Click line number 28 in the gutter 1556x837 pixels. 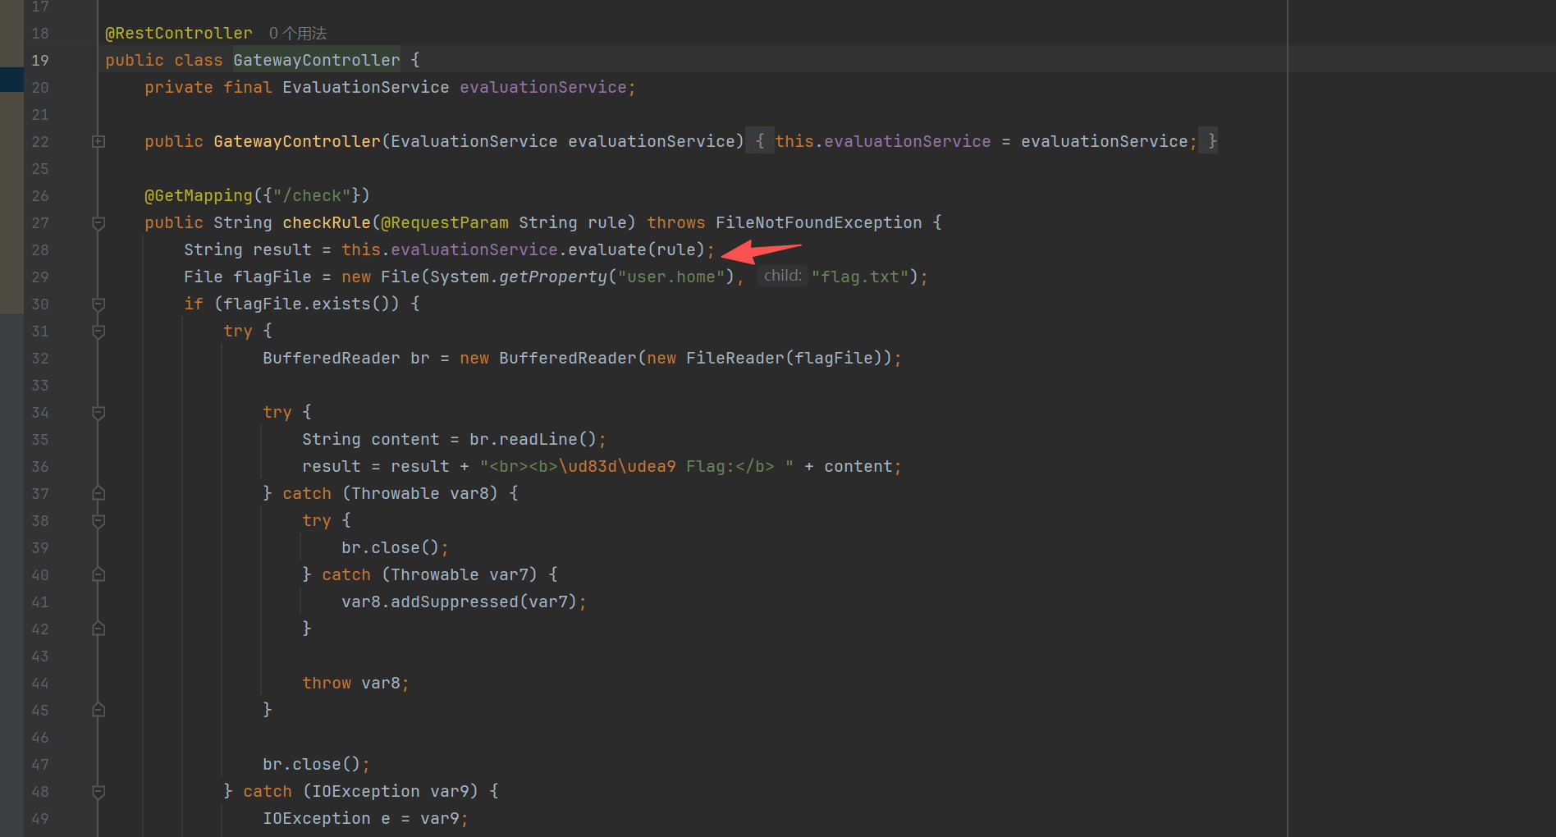pyautogui.click(x=40, y=250)
